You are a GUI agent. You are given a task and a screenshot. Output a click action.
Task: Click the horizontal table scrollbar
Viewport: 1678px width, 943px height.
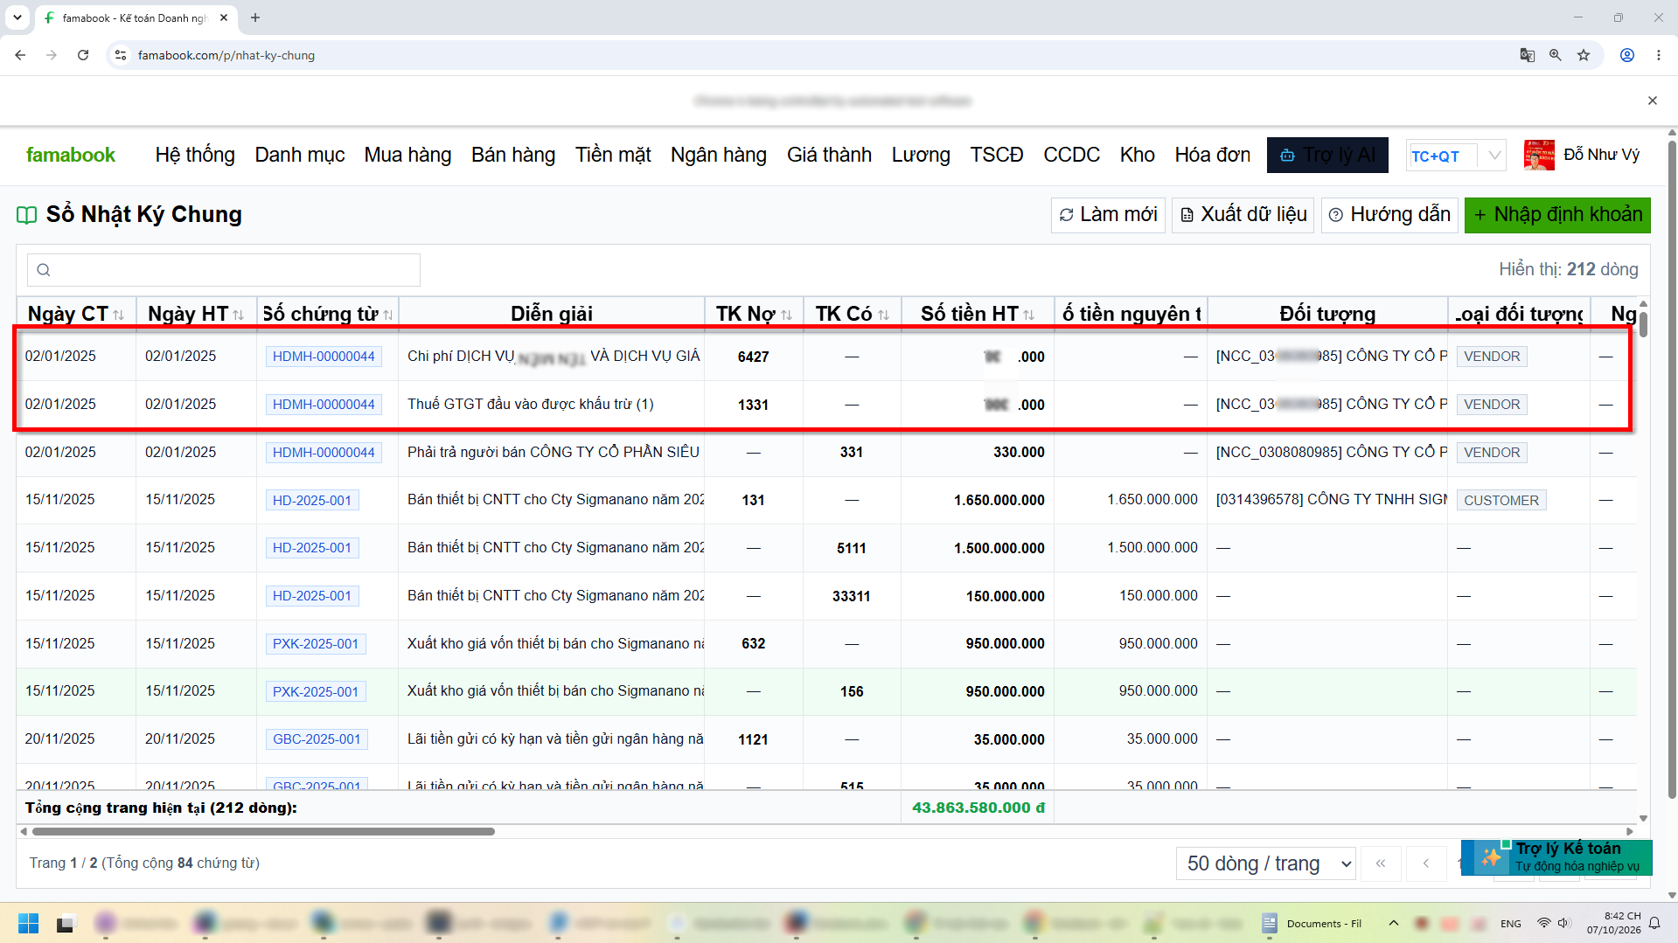coord(262,832)
